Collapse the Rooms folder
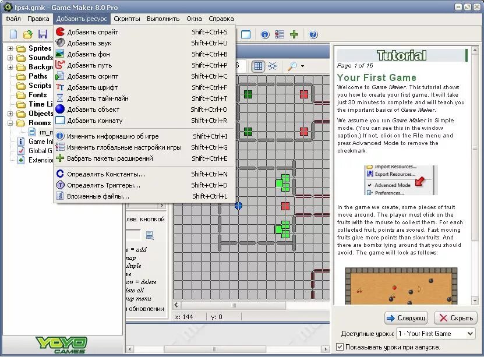484x357 pixels. [x=10, y=123]
